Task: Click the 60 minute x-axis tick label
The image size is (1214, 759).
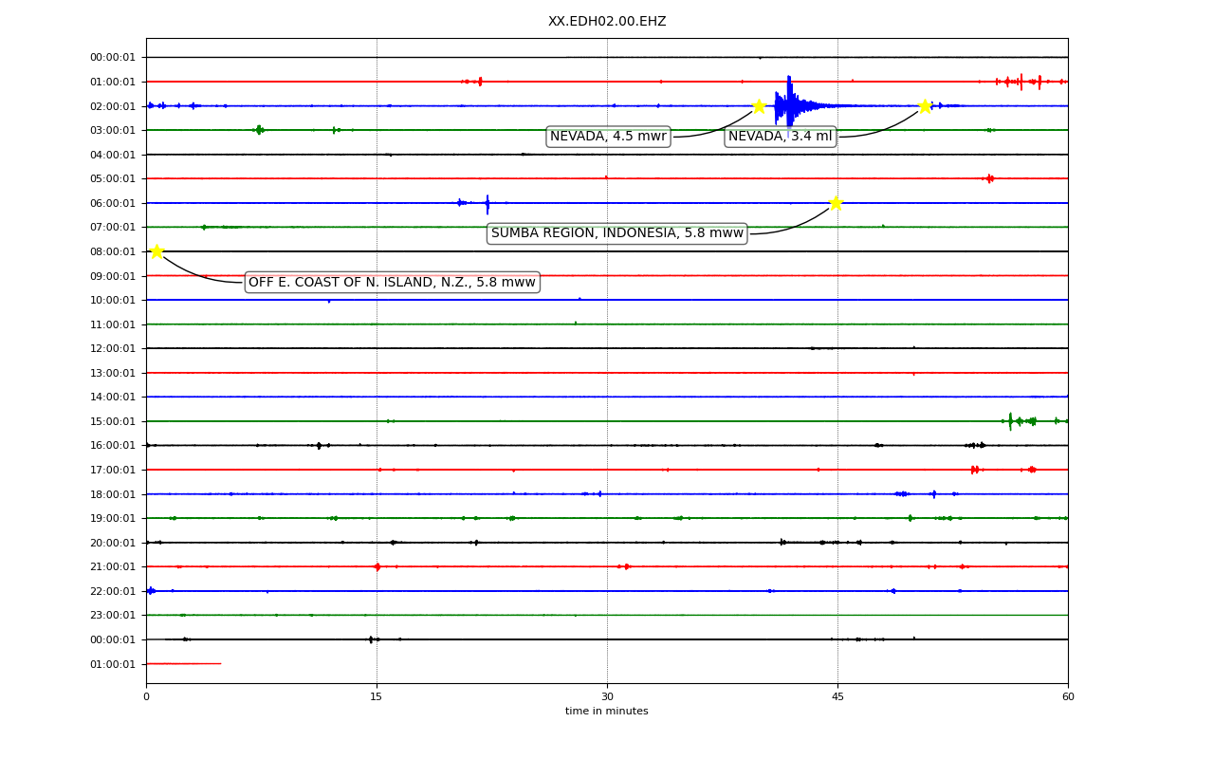Action: pyautogui.click(x=1068, y=697)
